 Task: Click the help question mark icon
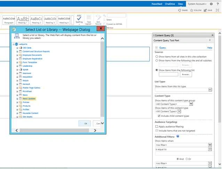tap(218, 4)
